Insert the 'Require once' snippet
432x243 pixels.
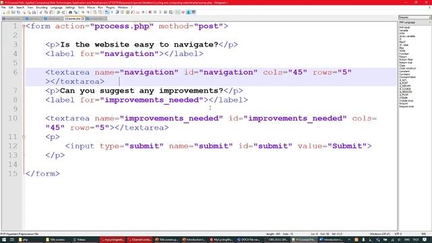click(x=406, y=107)
